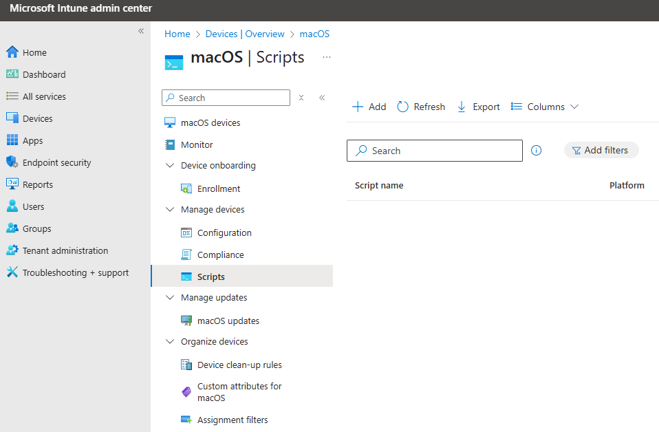Export the scripts list
Screen dimensions: 659x432
tap(478, 107)
